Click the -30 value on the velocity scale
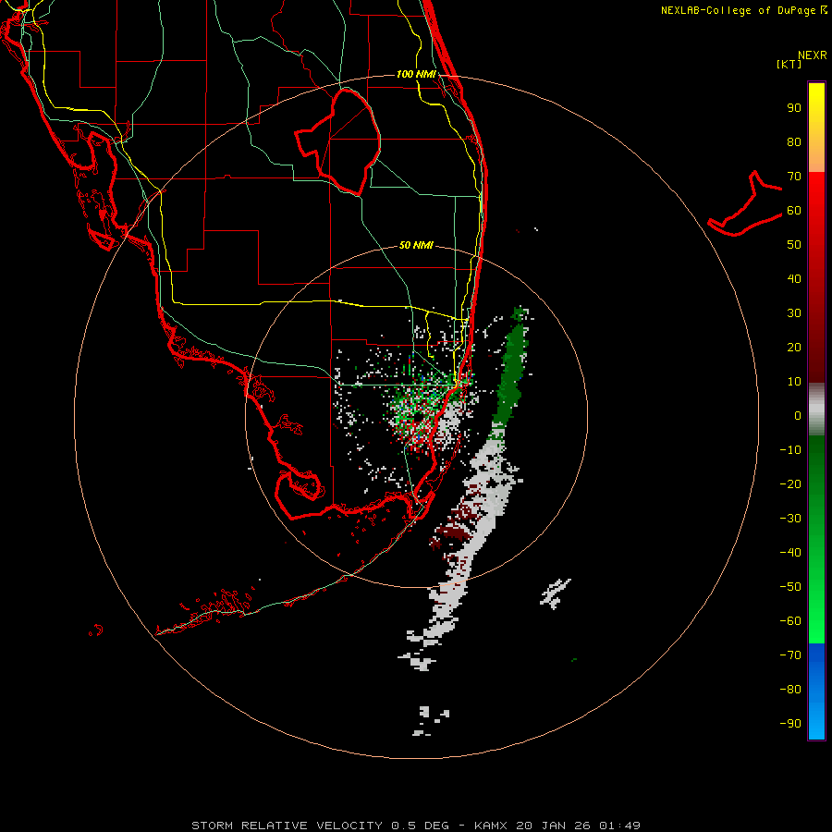832x832 pixels. [x=790, y=519]
